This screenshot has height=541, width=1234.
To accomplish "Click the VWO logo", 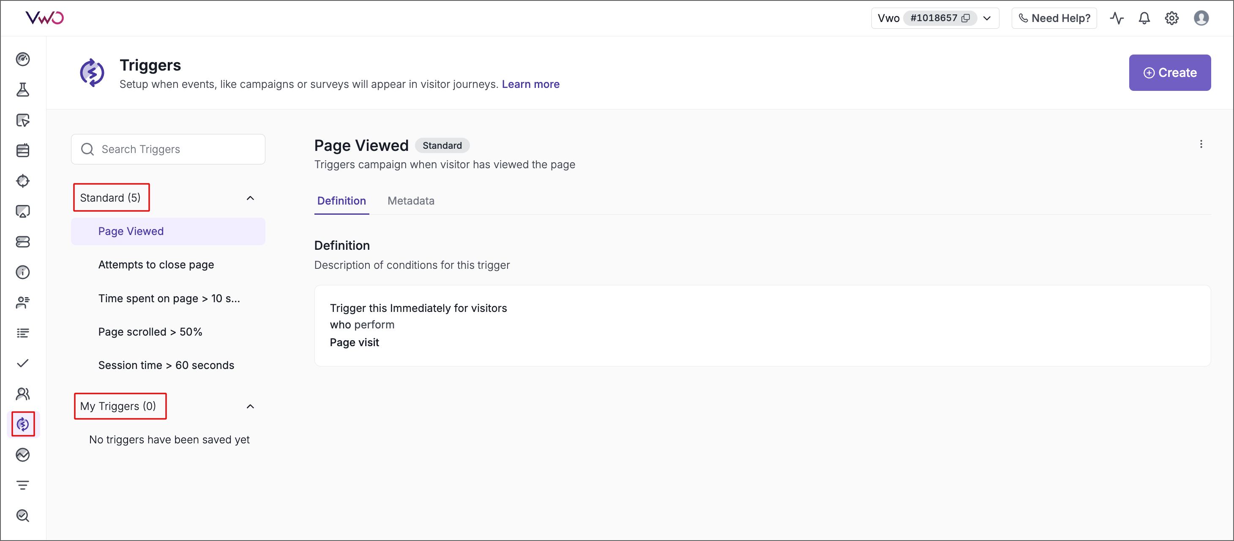I will (x=44, y=18).
